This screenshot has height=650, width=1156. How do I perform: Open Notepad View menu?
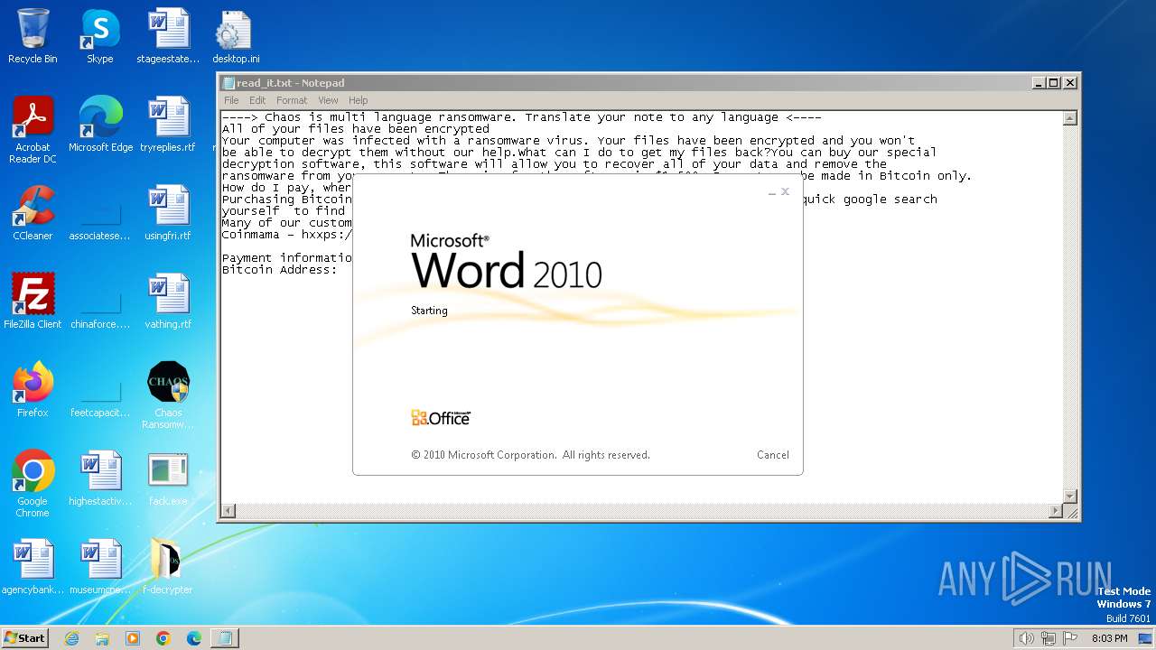click(x=328, y=100)
